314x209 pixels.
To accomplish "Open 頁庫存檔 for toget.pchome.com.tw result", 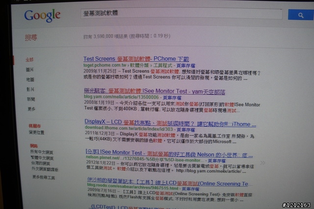I will tap(185, 65).
